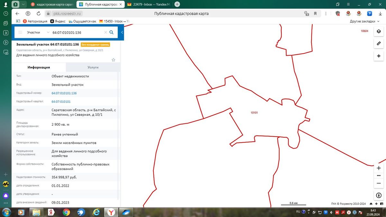Expand the Другие закладки bookmarks folder
Image resolution: width=386 pixels, height=217 pixels.
[x=364, y=21]
